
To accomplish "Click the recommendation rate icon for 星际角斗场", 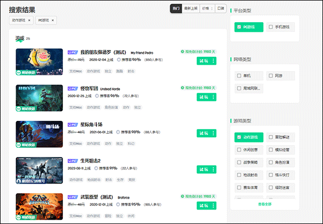I will tap(118, 132).
